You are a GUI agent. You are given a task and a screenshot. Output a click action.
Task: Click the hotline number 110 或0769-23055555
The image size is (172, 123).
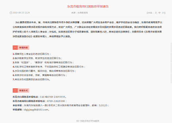(x=53, y=97)
